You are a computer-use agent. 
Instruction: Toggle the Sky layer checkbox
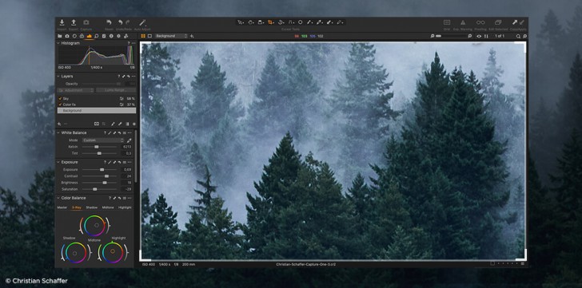[60, 99]
